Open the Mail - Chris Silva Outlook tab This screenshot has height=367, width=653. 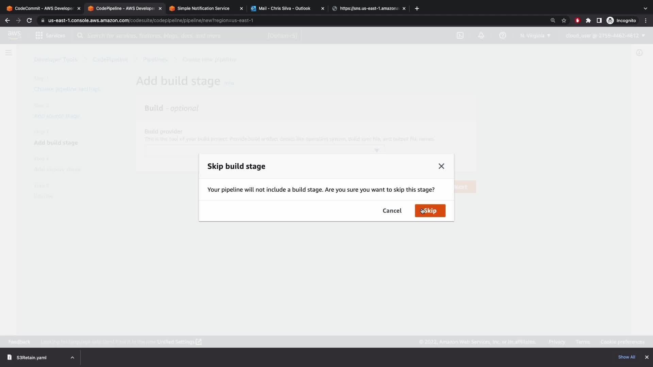click(284, 8)
